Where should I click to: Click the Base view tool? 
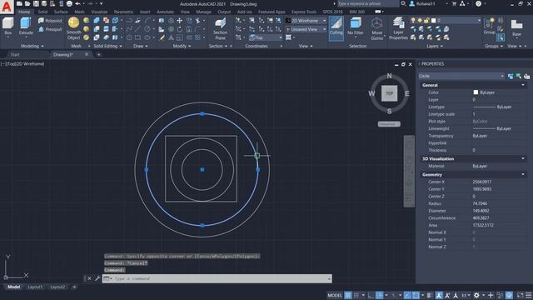coord(516,27)
